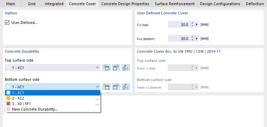Select 1 - XC1 from the list
The image size is (267, 127).
click(x=53, y=93)
